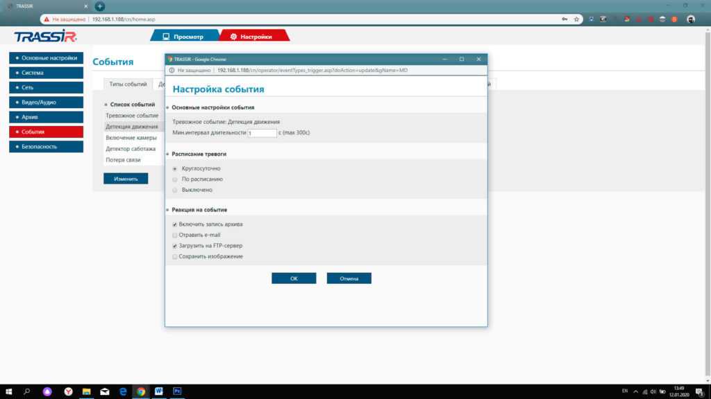Uncheck Включить запись архива

point(175,224)
